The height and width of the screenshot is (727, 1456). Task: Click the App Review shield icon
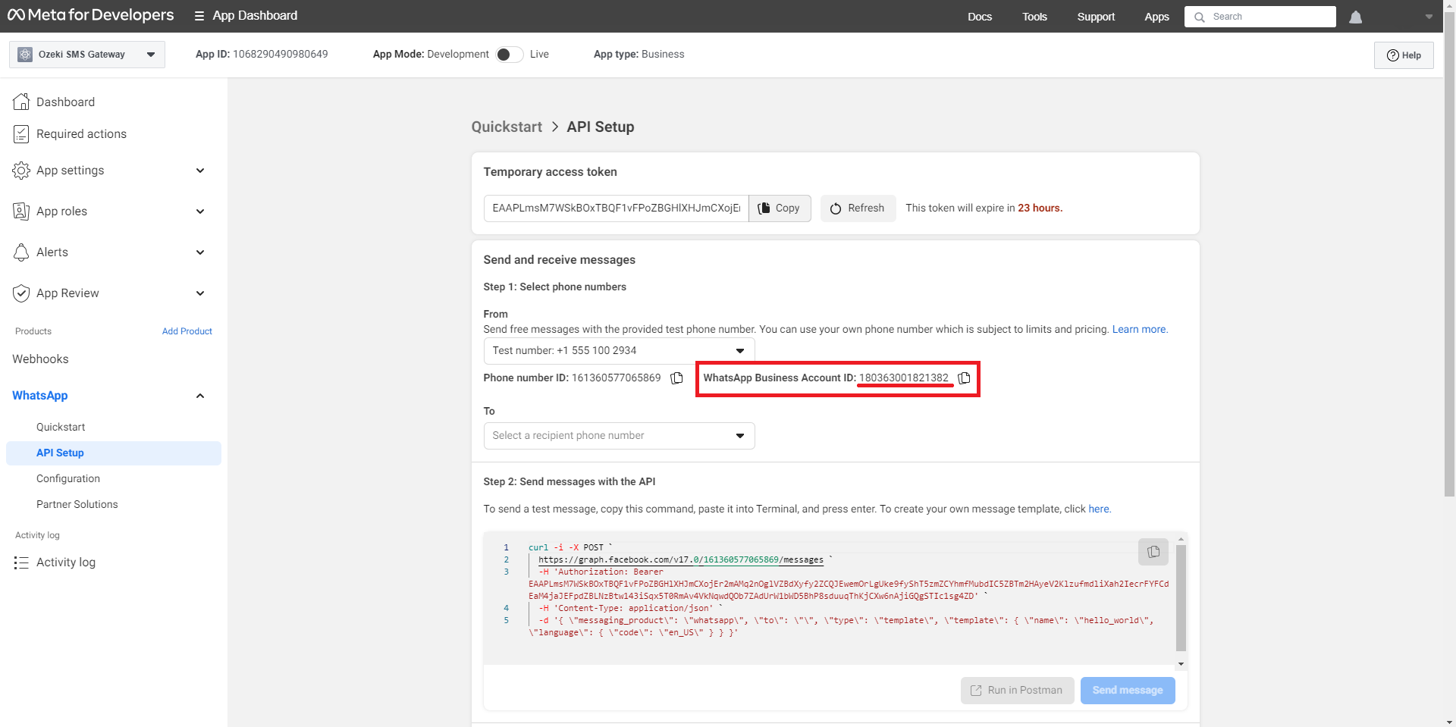[x=21, y=293]
